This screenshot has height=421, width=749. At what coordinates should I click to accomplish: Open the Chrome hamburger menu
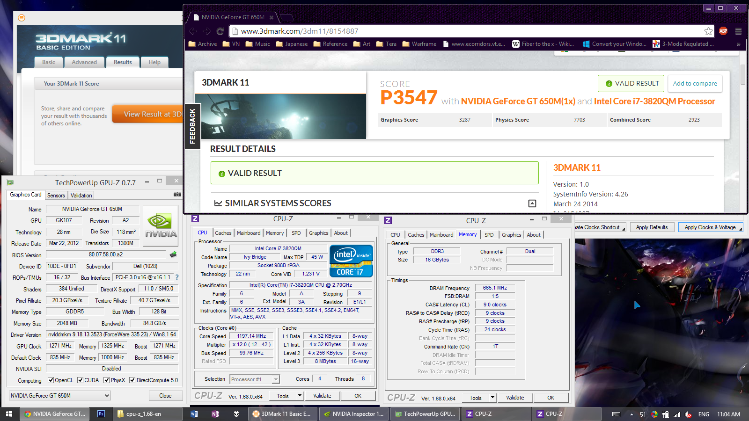(x=738, y=31)
